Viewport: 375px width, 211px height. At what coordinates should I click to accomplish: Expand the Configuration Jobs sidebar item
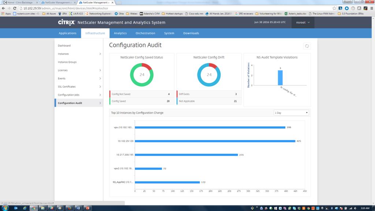tap(100, 95)
